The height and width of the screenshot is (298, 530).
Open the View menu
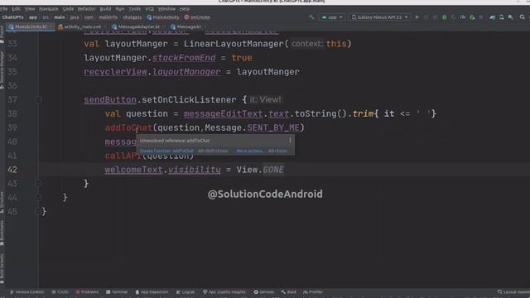[30, 9]
